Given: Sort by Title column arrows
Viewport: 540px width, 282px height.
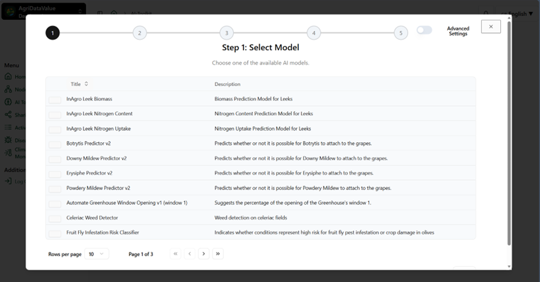Looking at the screenshot, I should pos(86,84).
